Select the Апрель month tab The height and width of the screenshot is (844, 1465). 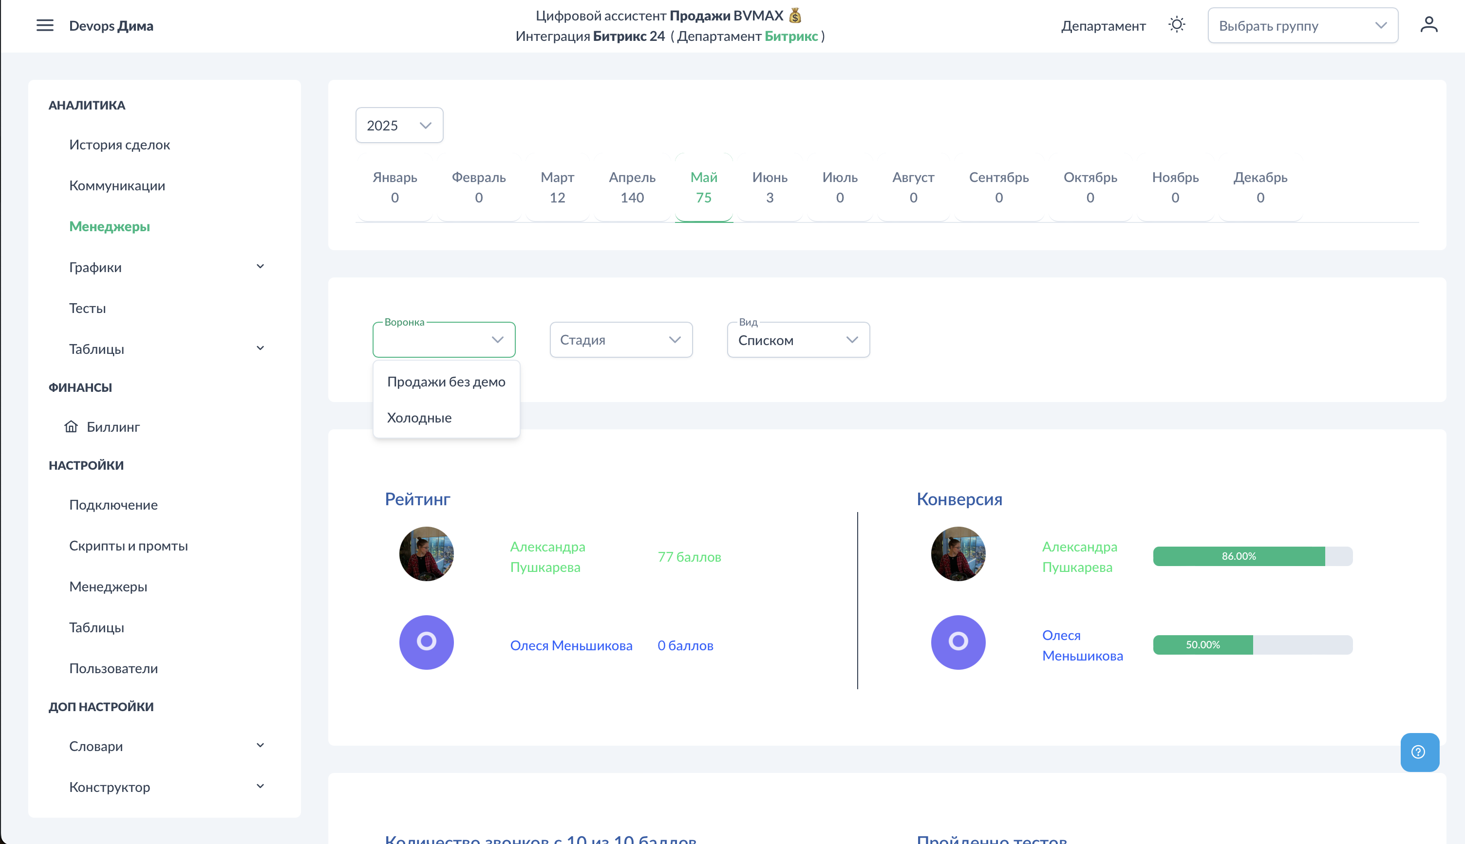(x=632, y=187)
